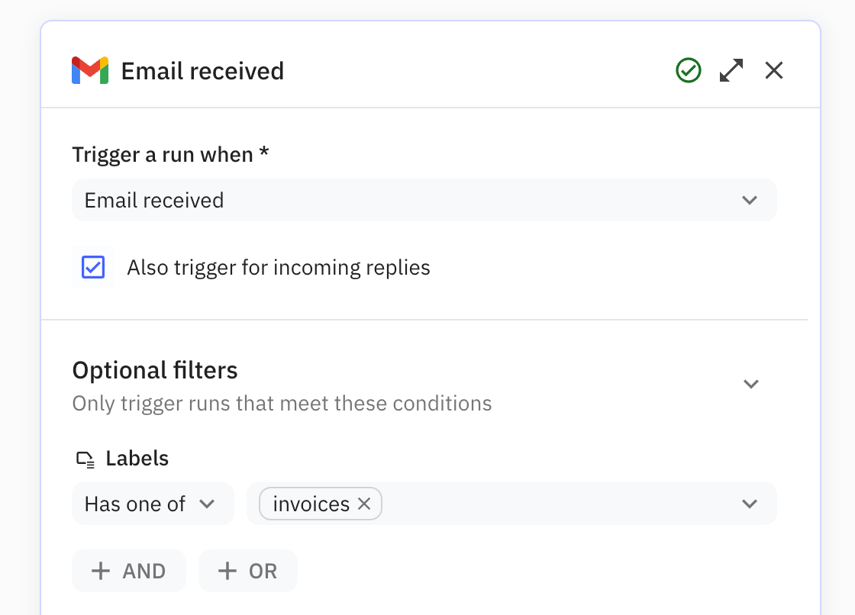The image size is (855, 615).
Task: Click the "Optional filters" heading
Action: tap(155, 371)
